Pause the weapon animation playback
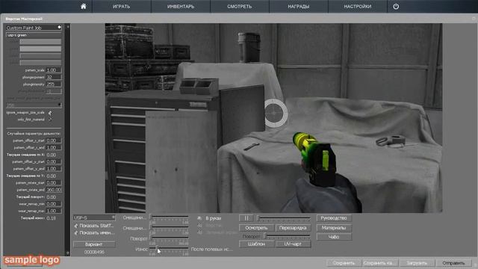Screen dimensions: 478x269 pyautogui.click(x=246, y=218)
